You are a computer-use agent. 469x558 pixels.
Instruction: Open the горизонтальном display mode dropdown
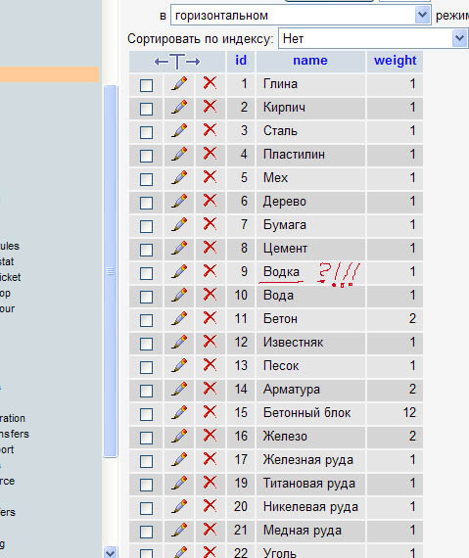point(301,16)
